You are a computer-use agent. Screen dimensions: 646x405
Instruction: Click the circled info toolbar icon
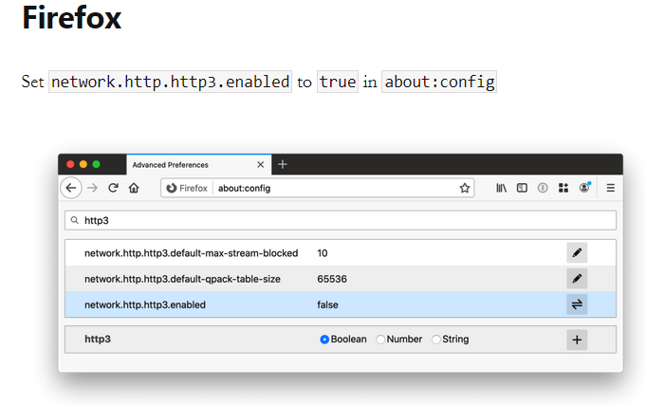pos(543,188)
